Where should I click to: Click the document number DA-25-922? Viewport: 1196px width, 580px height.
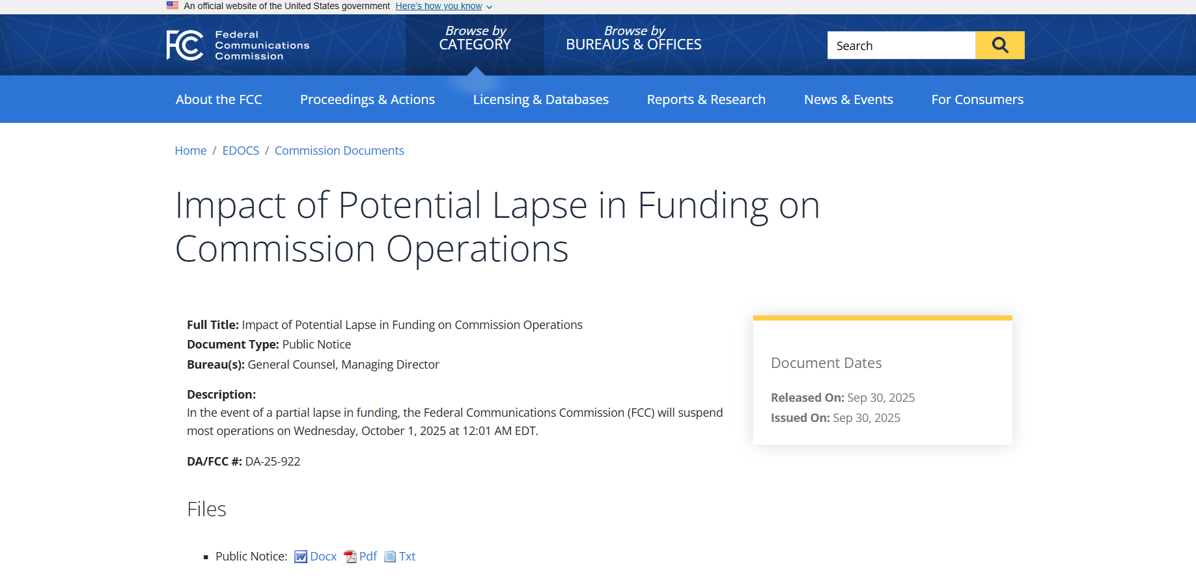[273, 462]
